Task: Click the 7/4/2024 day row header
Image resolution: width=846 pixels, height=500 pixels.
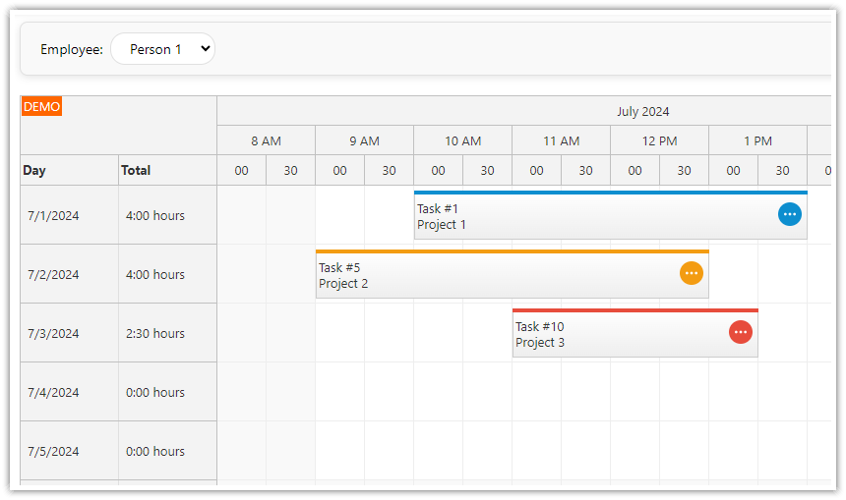Action: click(x=69, y=392)
